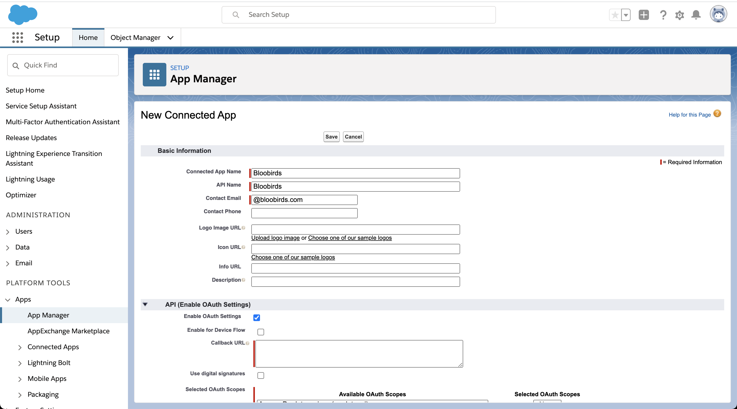This screenshot has height=409, width=737.
Task: Collapse the Apps tree section
Action: [x=8, y=300]
